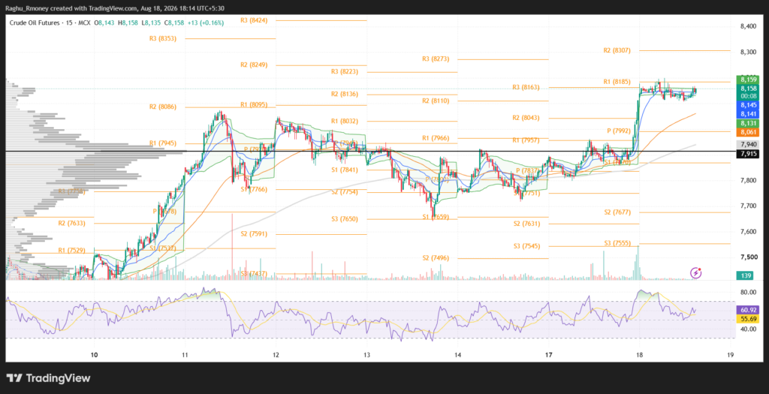Click the R2 (7633) pivot label
This screenshot has width=769, height=394.
pyautogui.click(x=71, y=223)
